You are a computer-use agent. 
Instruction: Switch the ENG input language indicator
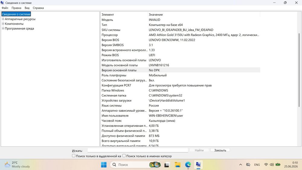tap(257, 165)
